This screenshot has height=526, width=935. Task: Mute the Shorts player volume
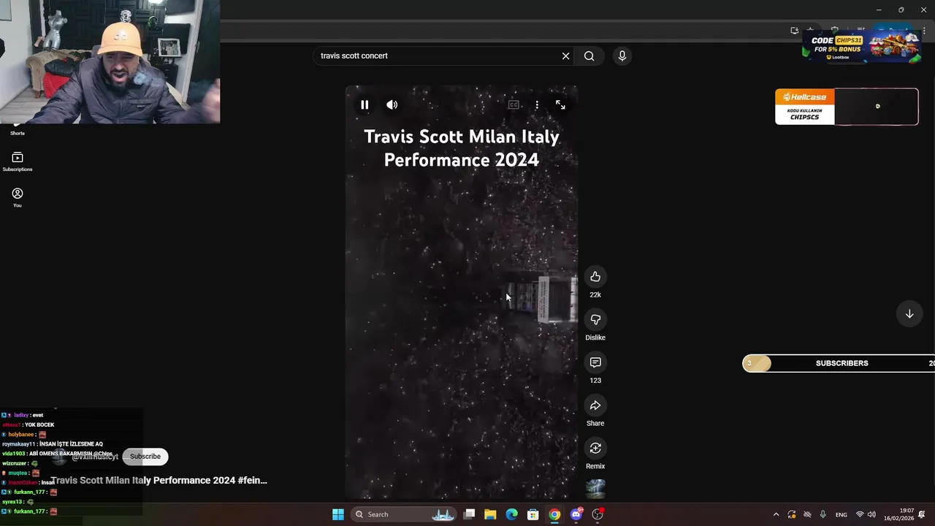392,105
